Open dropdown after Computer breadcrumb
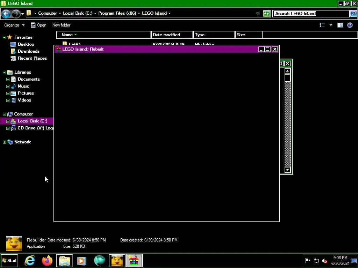Image resolution: width=358 pixels, height=268 pixels. pos(60,14)
